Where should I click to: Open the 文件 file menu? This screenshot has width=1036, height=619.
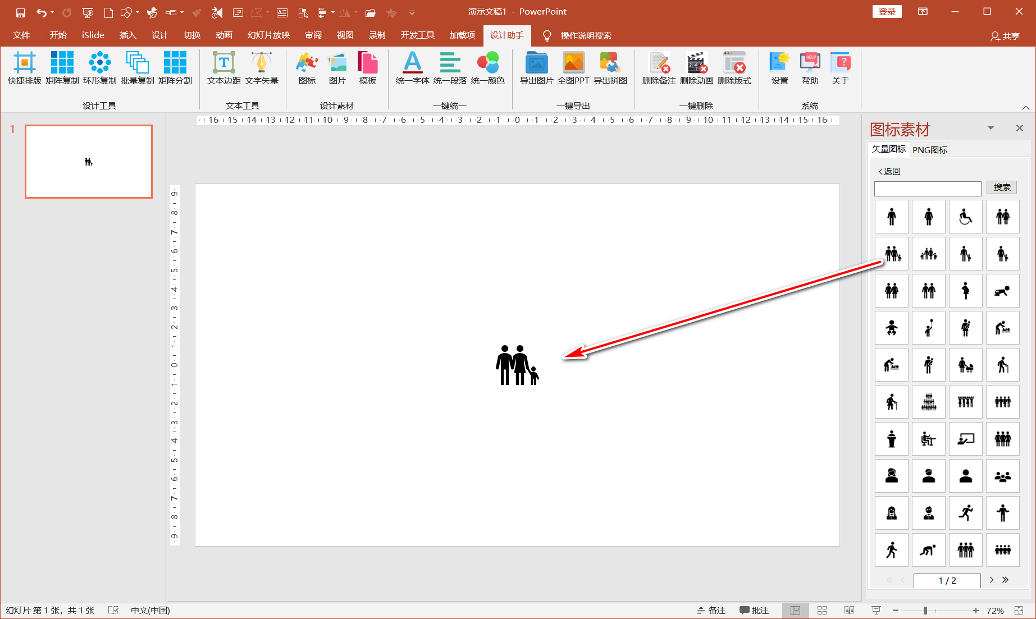21,35
